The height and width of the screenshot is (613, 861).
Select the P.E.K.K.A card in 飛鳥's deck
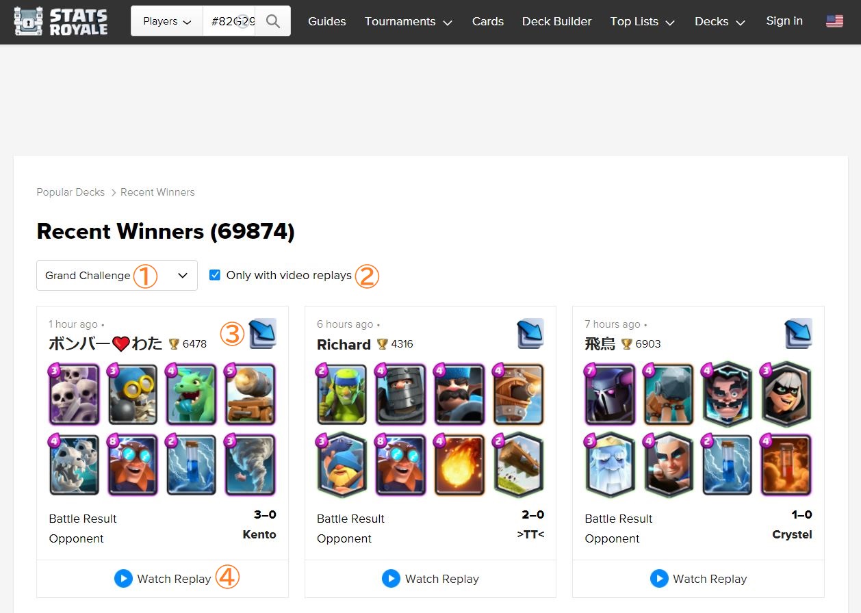(x=610, y=394)
